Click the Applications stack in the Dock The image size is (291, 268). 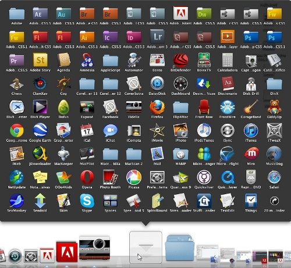tap(145, 247)
